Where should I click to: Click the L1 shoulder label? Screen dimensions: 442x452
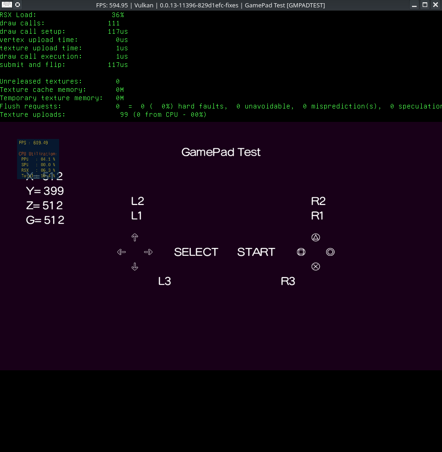(x=136, y=216)
